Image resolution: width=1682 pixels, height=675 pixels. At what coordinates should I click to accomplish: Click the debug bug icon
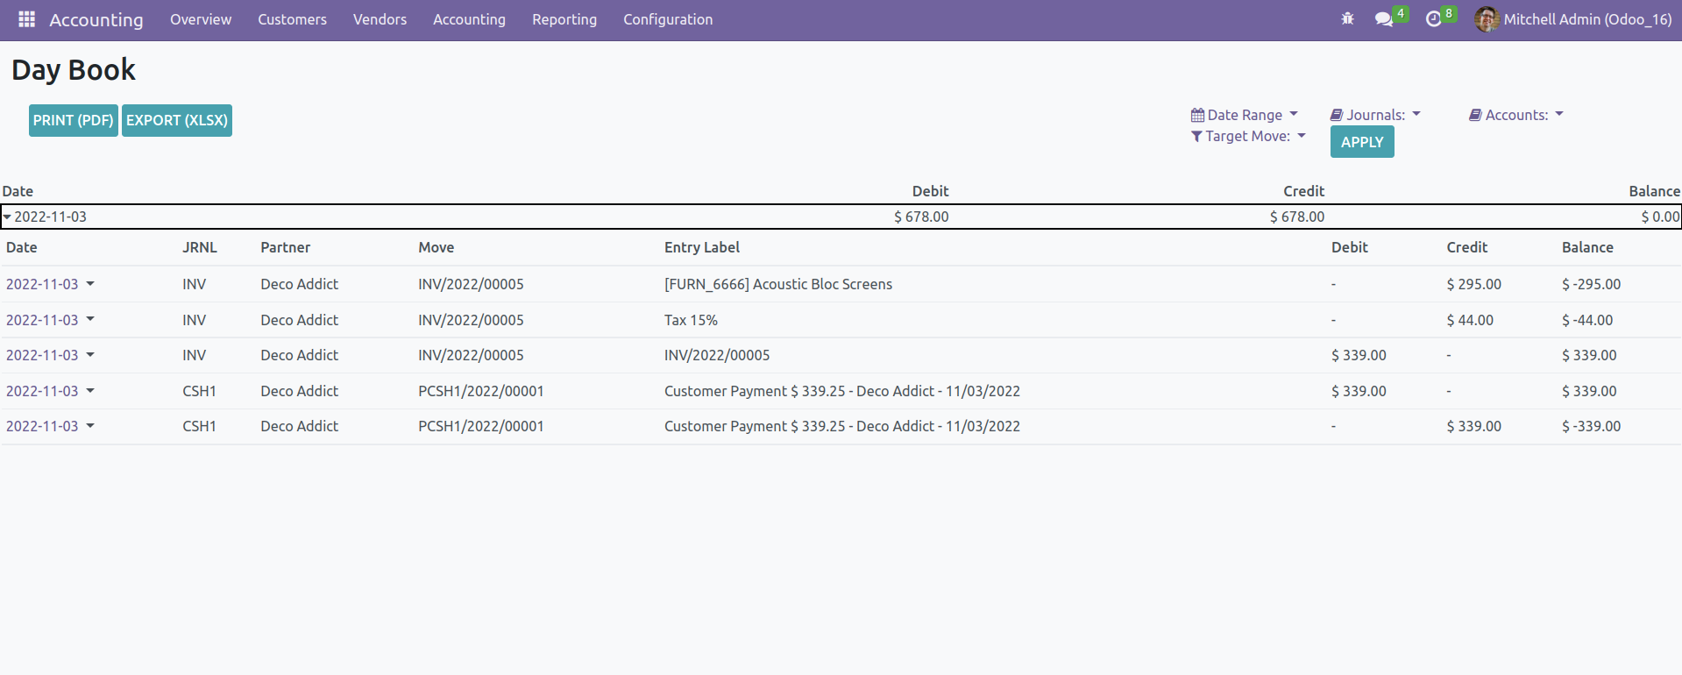point(1347,19)
